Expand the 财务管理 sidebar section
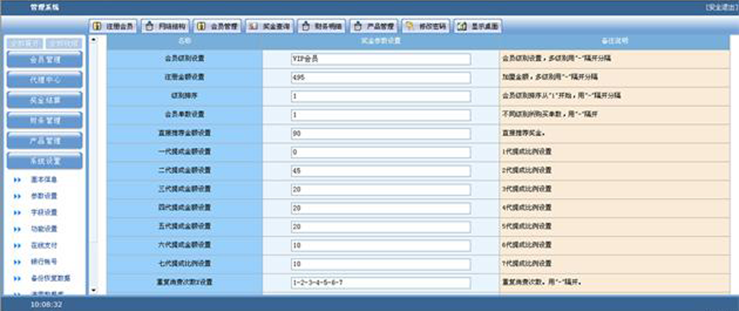The width and height of the screenshot is (739, 311). pos(45,120)
